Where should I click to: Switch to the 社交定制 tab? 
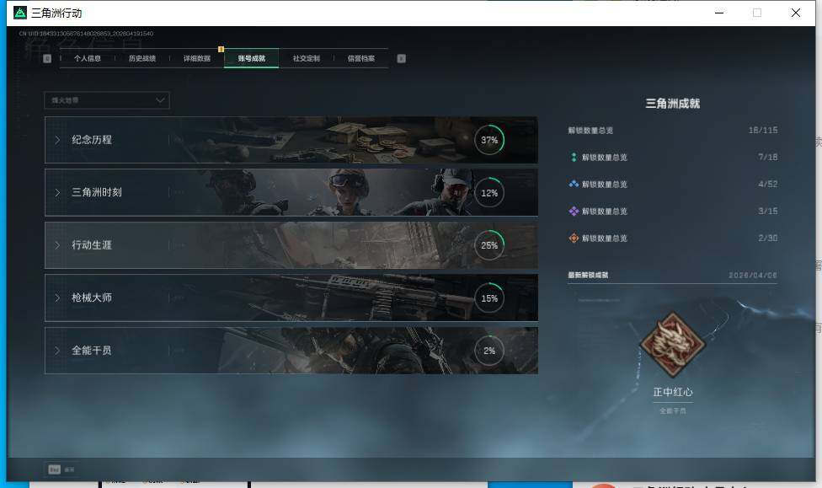point(307,58)
